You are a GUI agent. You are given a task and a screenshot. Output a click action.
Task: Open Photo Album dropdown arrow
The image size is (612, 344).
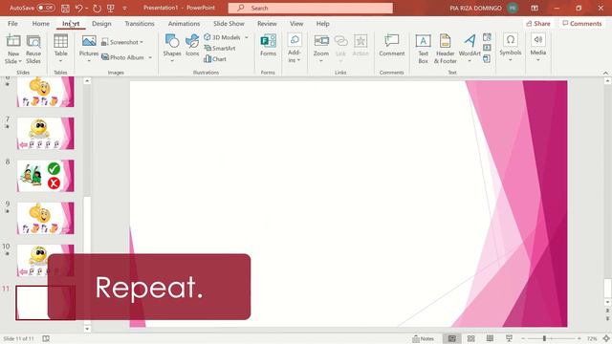[x=150, y=57]
